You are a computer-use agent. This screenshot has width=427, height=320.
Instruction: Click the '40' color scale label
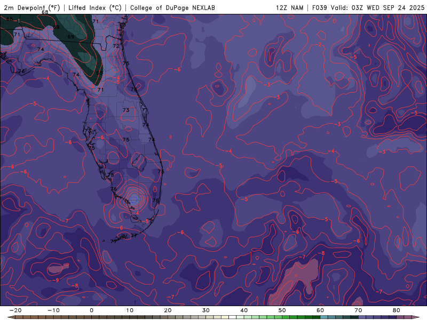244,310
